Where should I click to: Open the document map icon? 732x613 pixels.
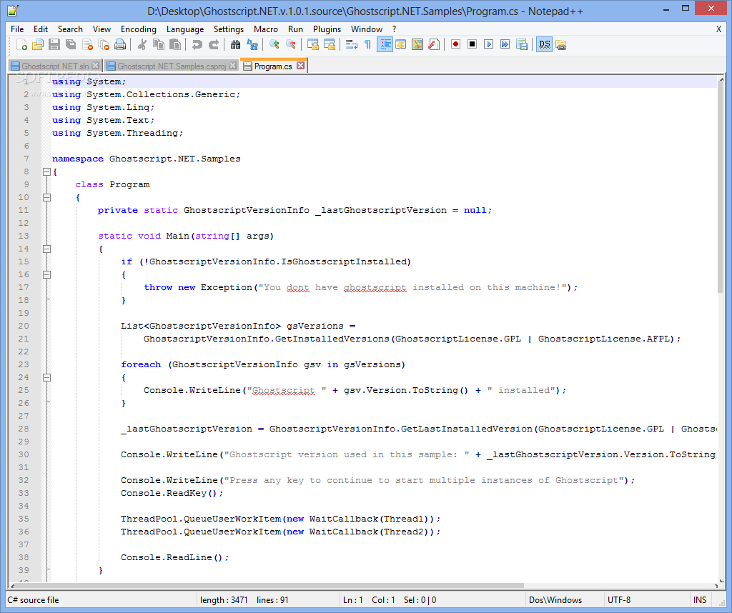tap(417, 45)
